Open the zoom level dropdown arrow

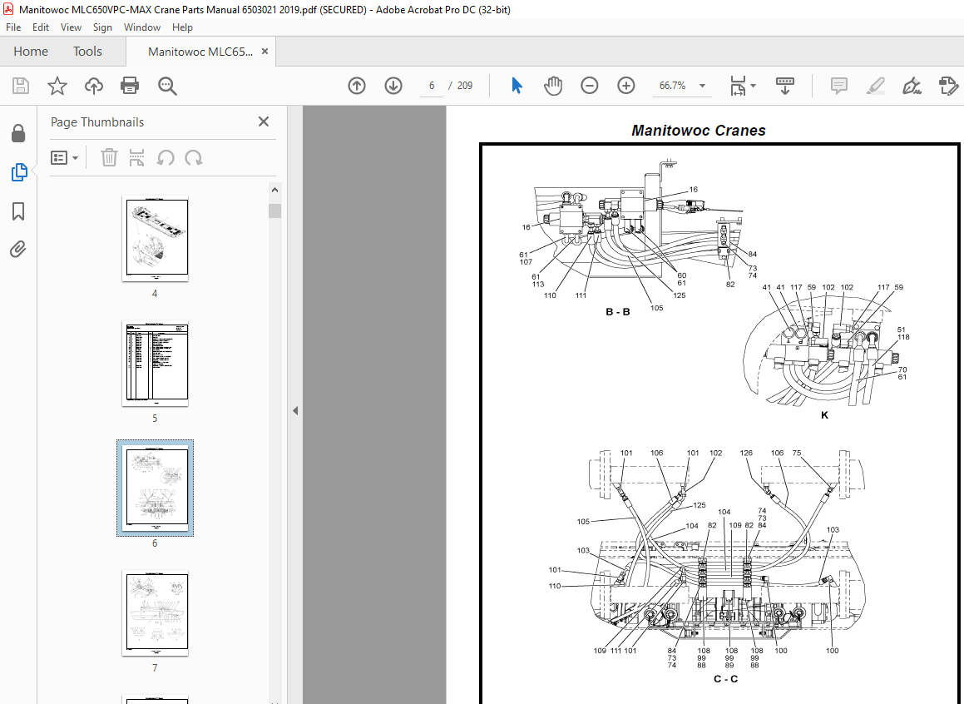(x=702, y=86)
